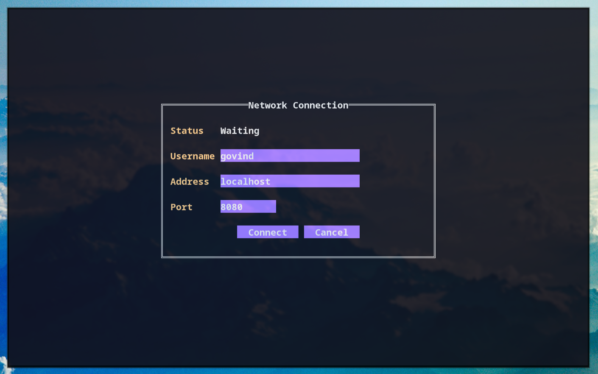Viewport: 598px width, 374px height.
Task: Click the Username label
Action: click(192, 156)
